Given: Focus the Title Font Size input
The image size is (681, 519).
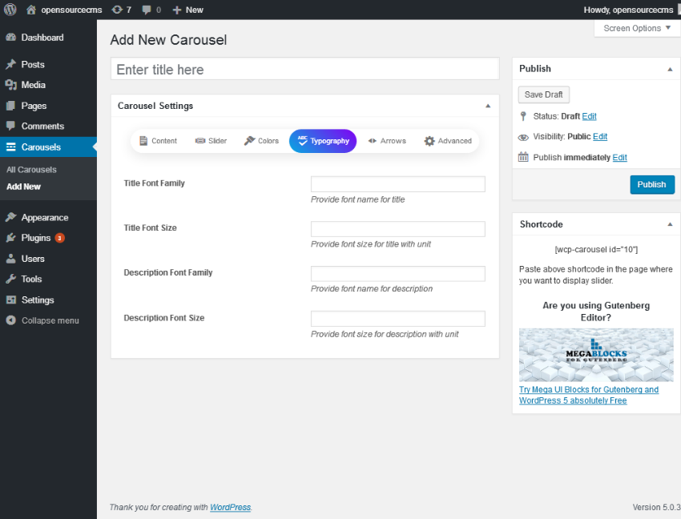Looking at the screenshot, I should tap(398, 229).
